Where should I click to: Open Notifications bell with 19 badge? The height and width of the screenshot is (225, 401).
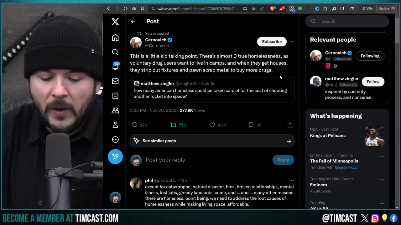pyautogui.click(x=115, y=67)
